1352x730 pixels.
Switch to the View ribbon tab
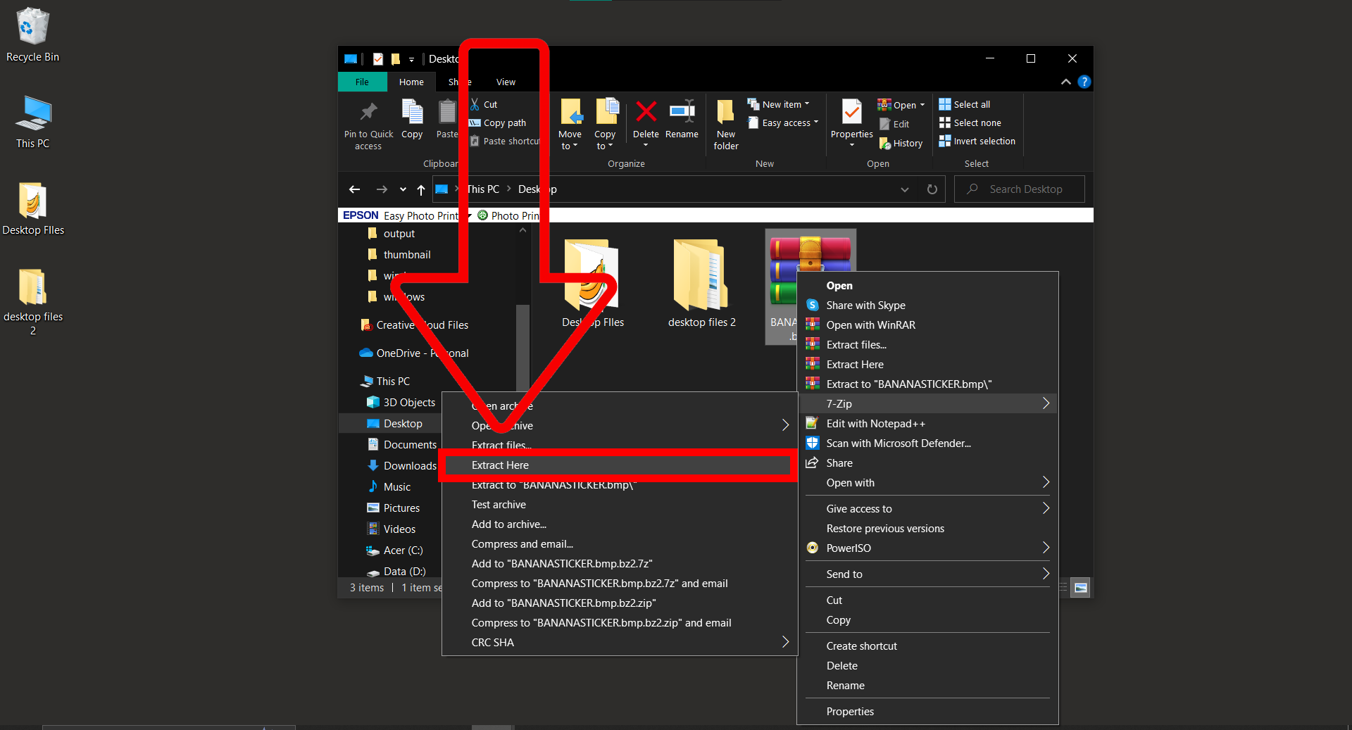(505, 82)
